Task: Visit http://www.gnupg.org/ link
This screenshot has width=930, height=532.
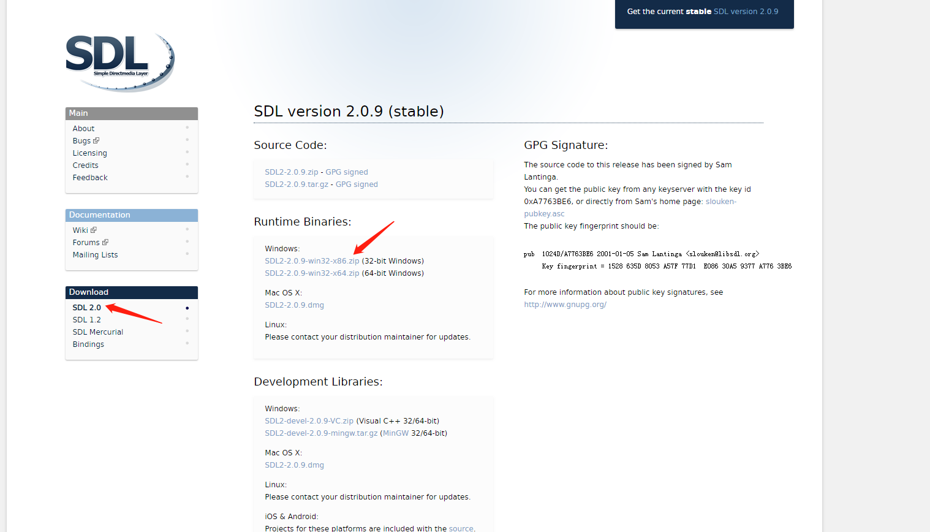Action: click(565, 305)
